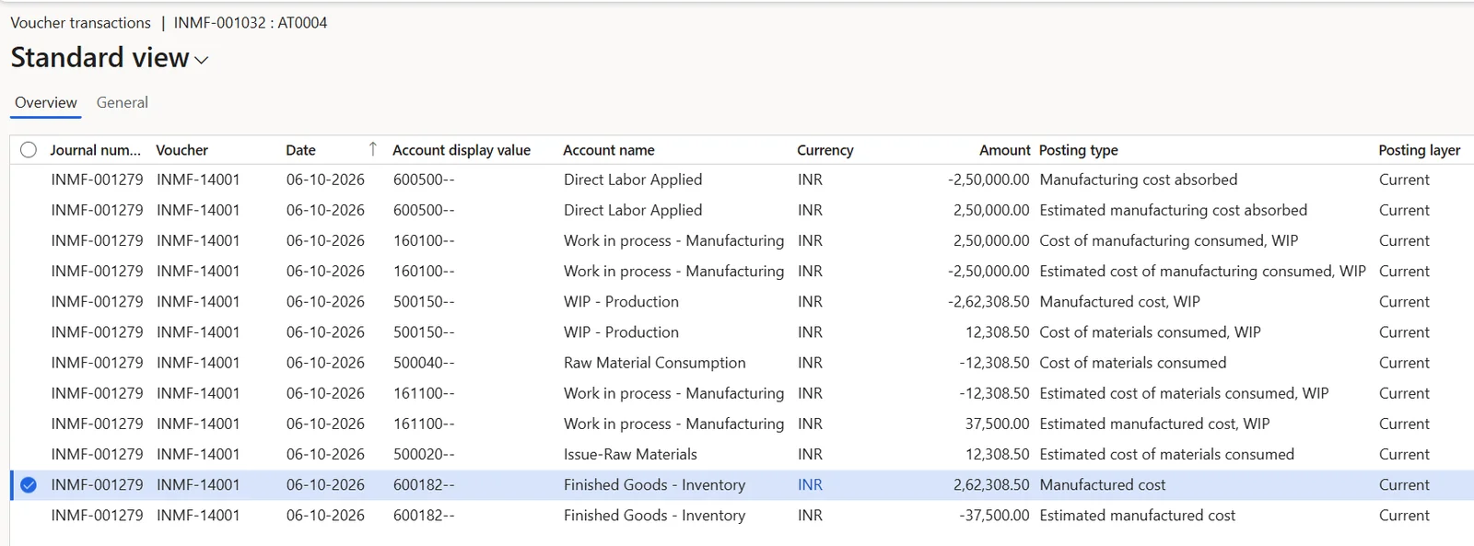
Task: Click the Date column sort arrow
Action: pos(372,149)
